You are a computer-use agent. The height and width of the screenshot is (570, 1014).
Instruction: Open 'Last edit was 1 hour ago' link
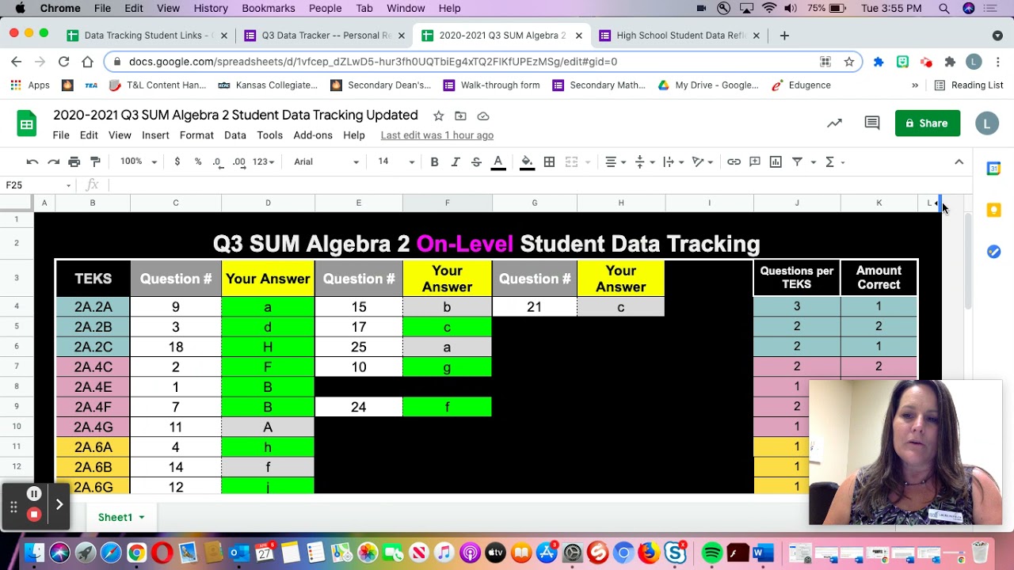click(437, 135)
